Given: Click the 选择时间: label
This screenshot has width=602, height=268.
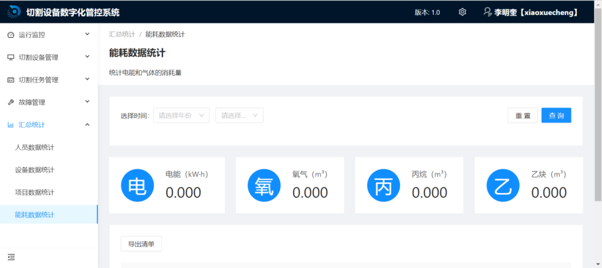Looking at the screenshot, I should (x=135, y=116).
